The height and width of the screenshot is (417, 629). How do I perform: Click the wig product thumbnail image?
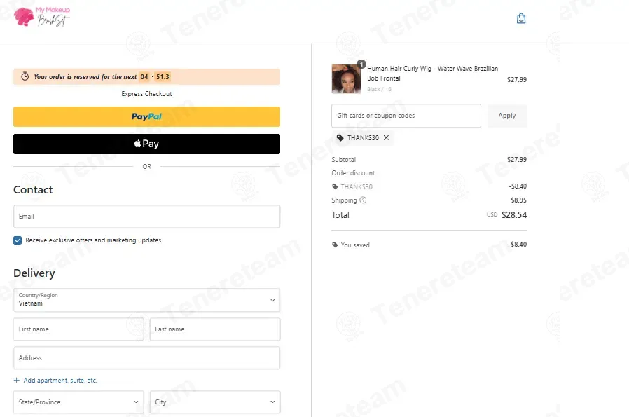(x=346, y=78)
